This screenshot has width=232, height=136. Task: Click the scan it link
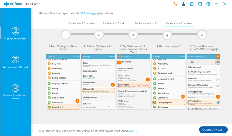[134, 131]
